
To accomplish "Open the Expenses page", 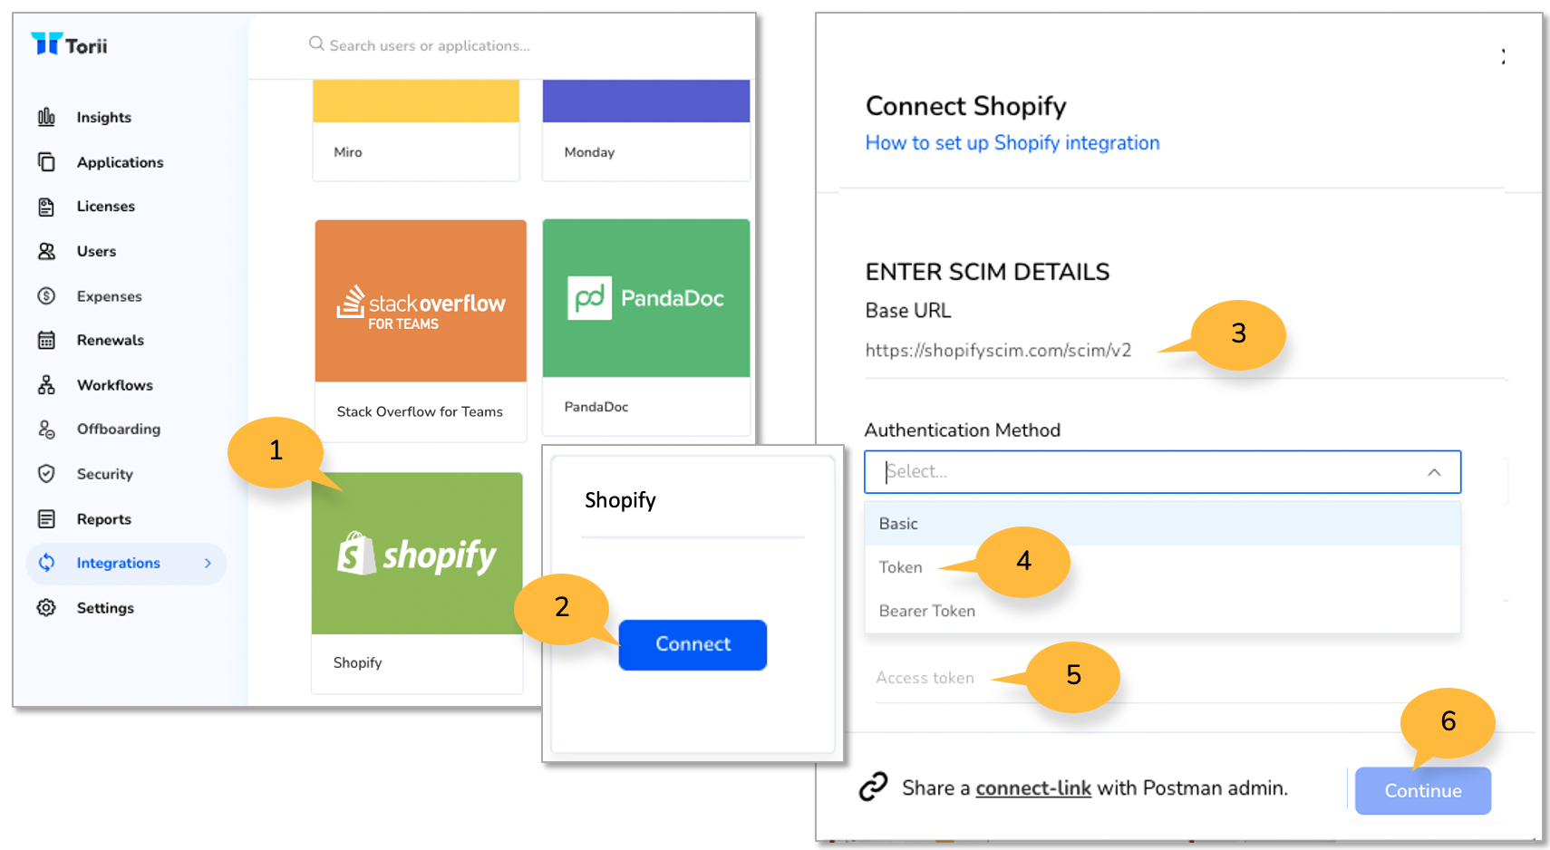I will (x=109, y=296).
